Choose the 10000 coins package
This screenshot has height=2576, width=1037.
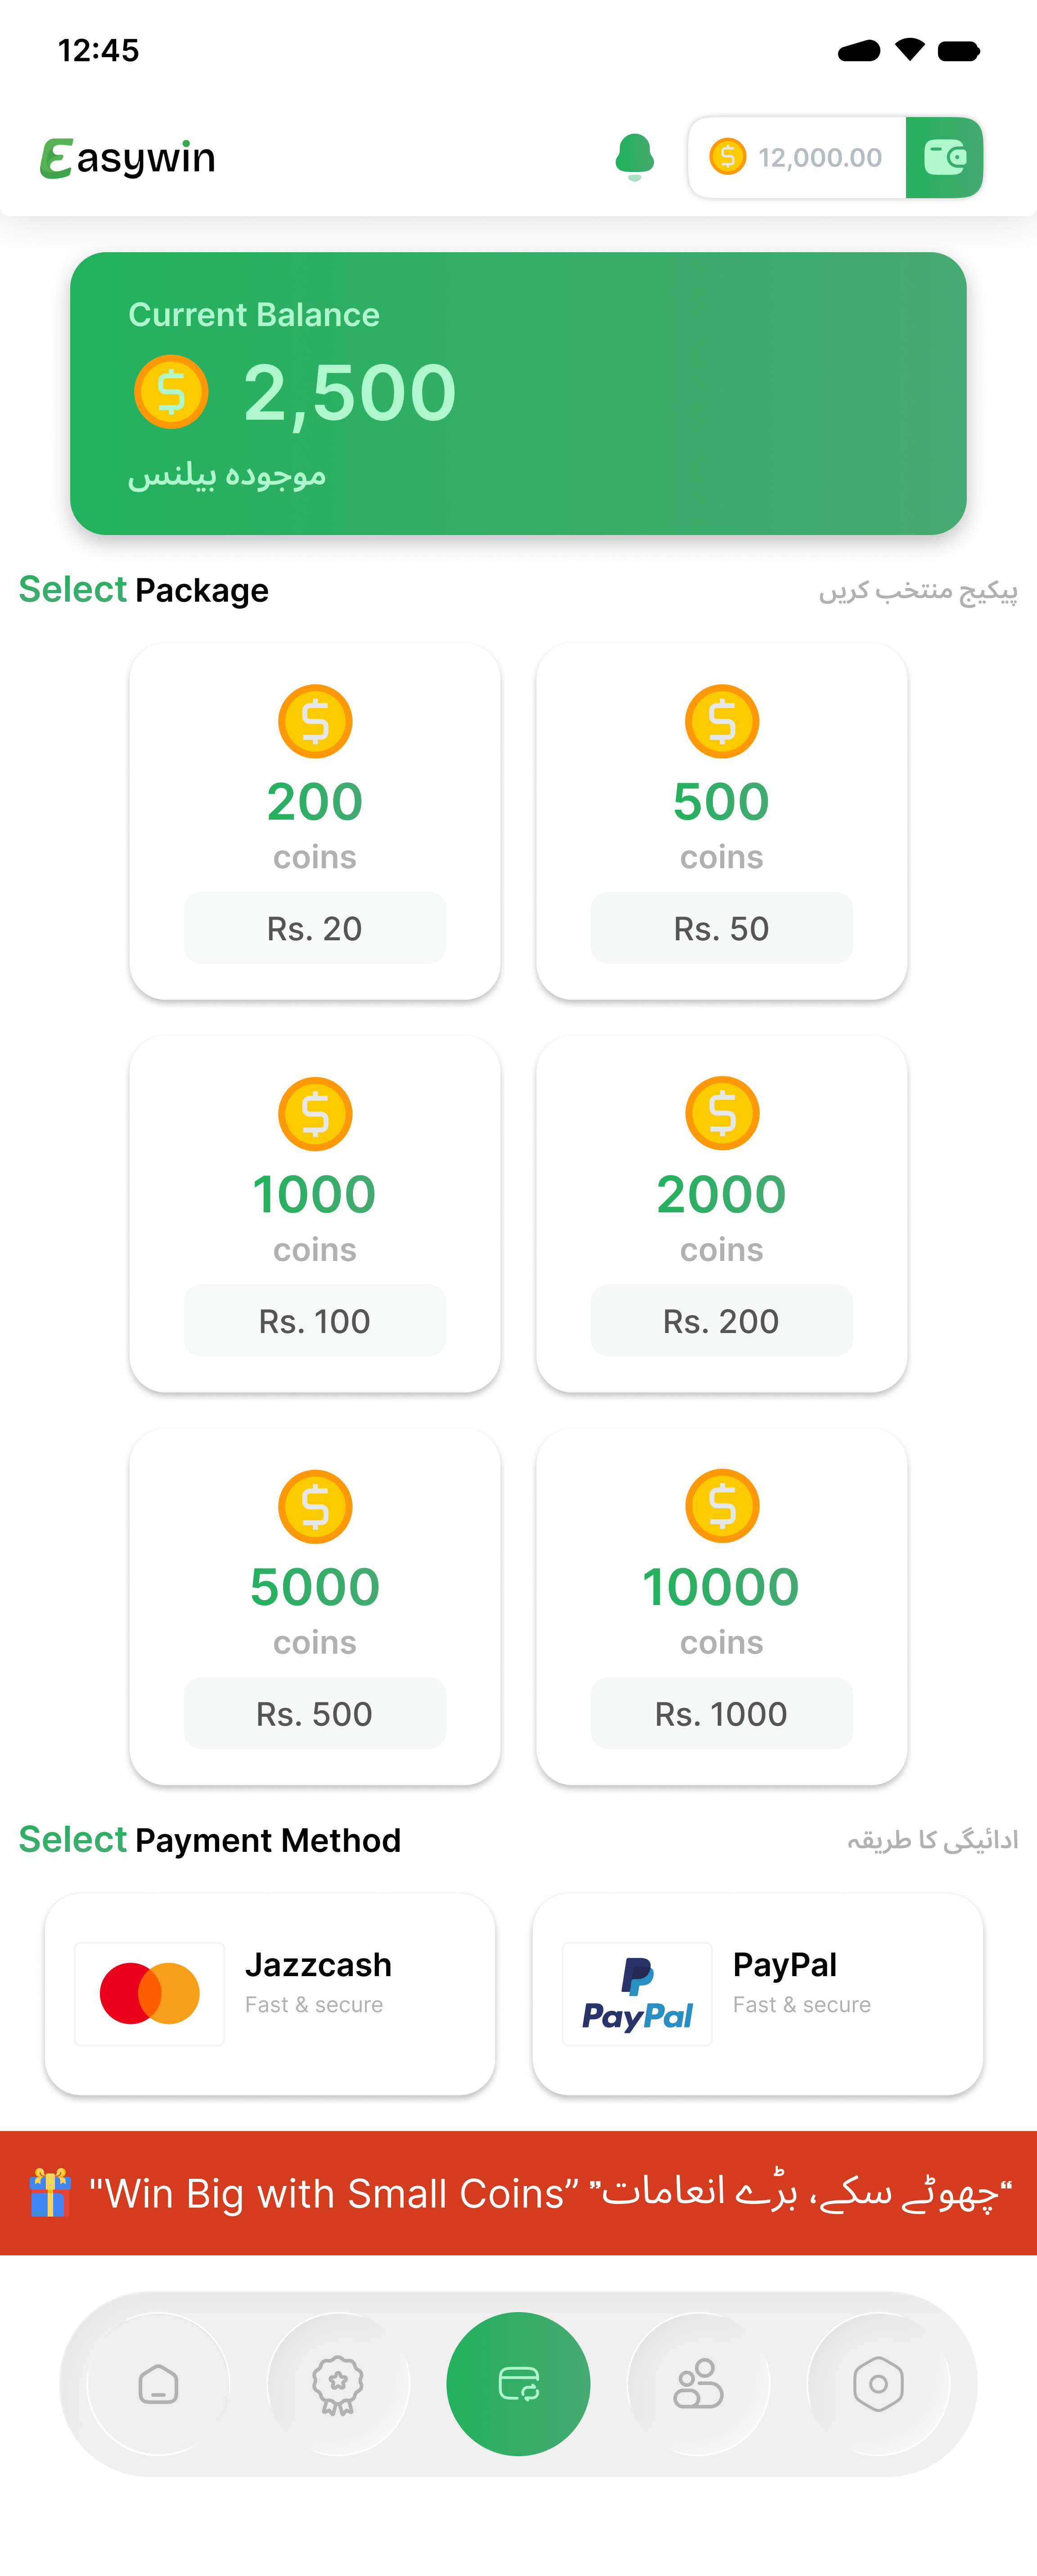(x=721, y=1607)
